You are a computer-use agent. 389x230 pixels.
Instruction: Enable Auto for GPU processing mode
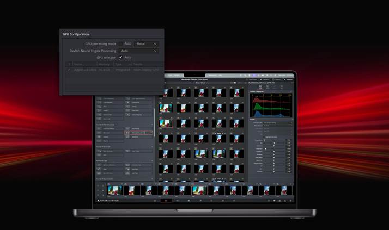click(121, 43)
